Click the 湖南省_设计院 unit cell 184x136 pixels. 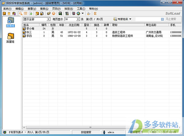click(x=154, y=36)
